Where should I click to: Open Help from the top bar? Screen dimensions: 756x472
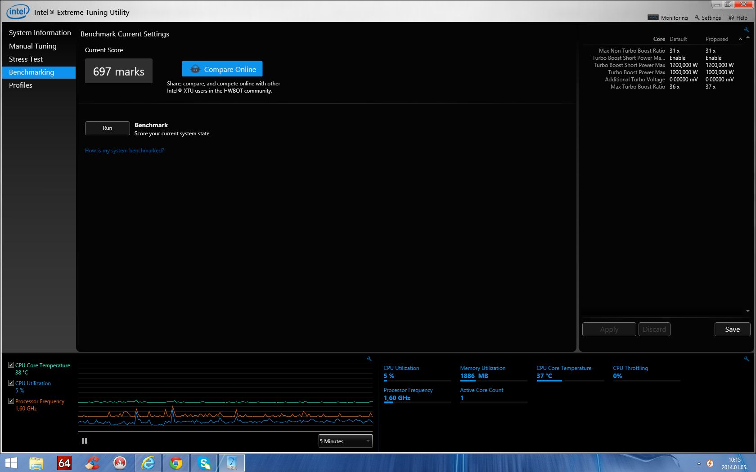click(738, 18)
